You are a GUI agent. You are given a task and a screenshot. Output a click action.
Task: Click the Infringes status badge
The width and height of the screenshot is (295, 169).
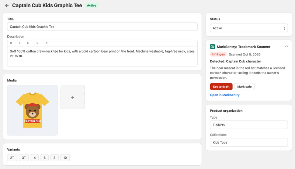(x=218, y=54)
